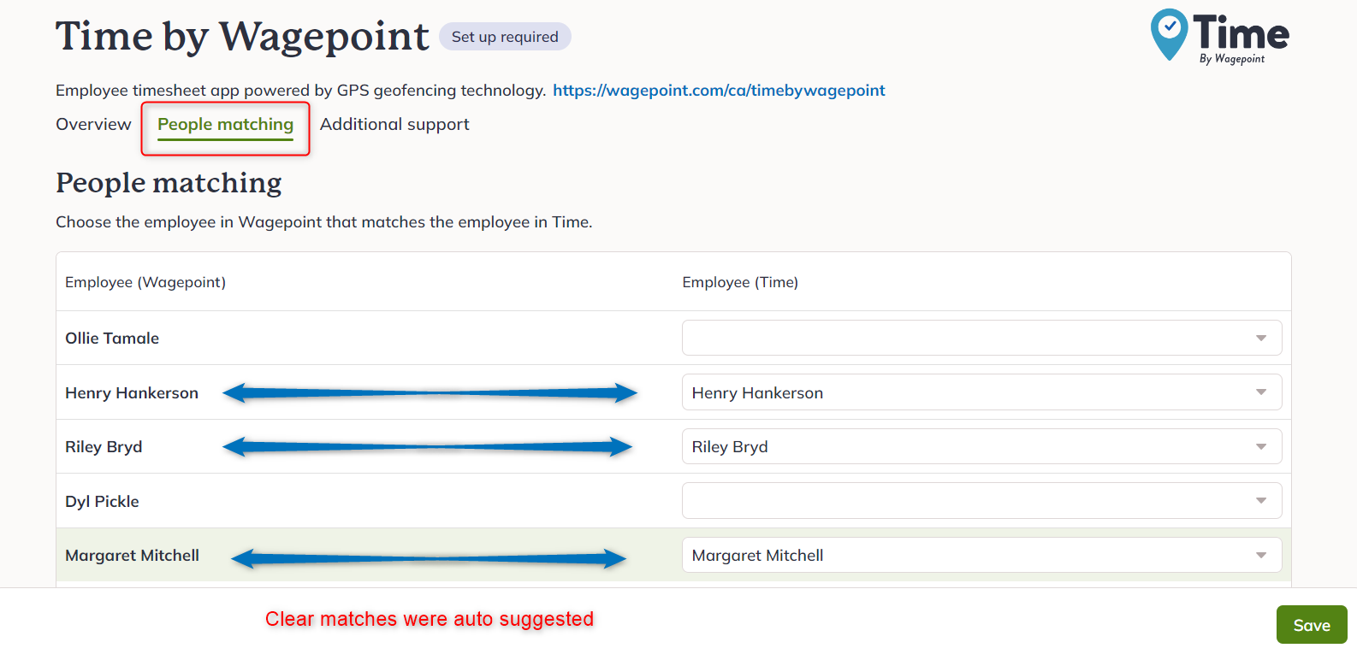The width and height of the screenshot is (1357, 654).
Task: Click the Dyl Pickle employee name
Action: [x=102, y=502]
